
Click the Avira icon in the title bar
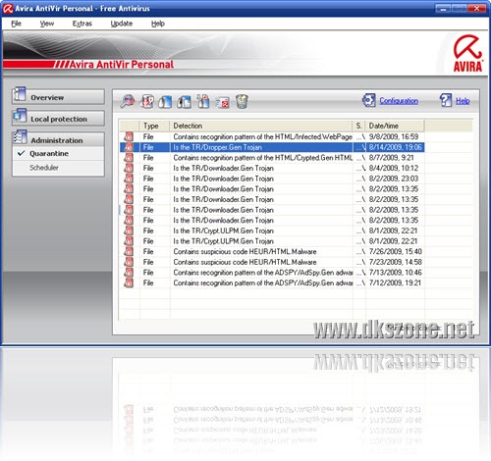(8, 9)
